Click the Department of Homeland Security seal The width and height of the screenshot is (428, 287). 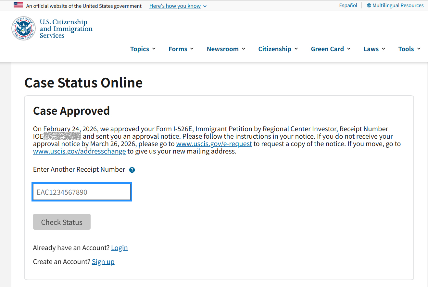(x=24, y=29)
